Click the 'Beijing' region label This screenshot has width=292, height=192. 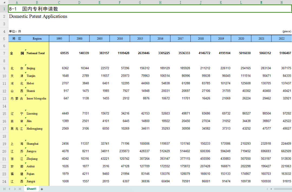click(31, 68)
